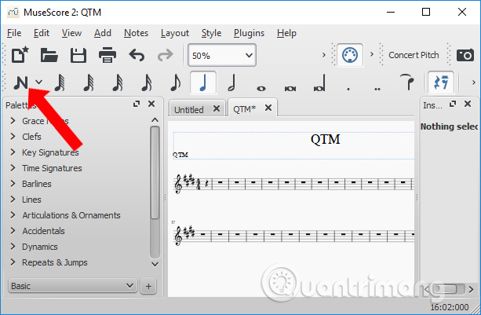Open the Plugins menu
This screenshot has height=315, width=481.
(249, 33)
